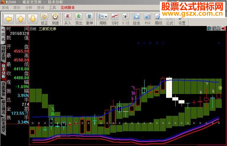Click the highest price 4590.00

point(21,60)
